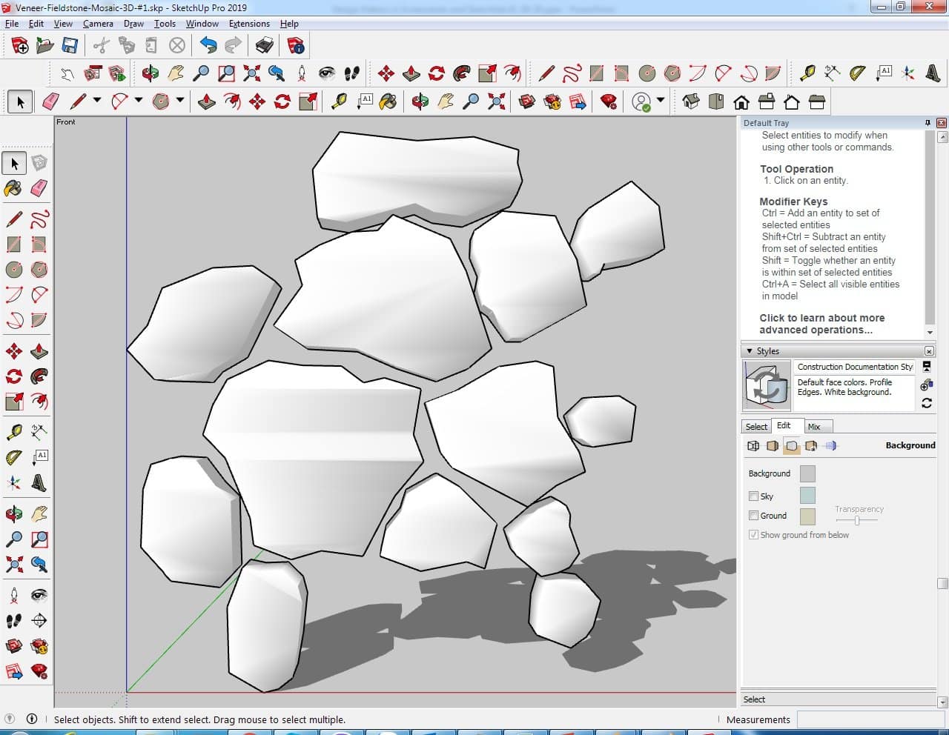Select the Tape Measure tool in left toolbar
This screenshot has height=735, width=949.
tap(13, 432)
